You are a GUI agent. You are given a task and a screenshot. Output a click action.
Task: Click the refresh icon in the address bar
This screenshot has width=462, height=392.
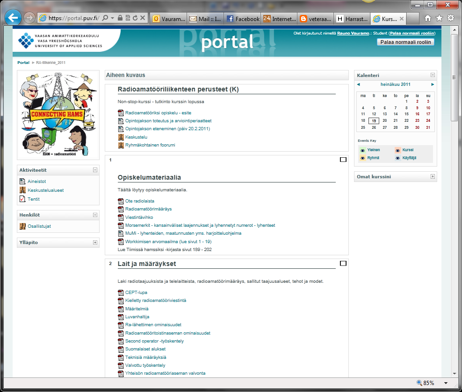[x=135, y=18]
